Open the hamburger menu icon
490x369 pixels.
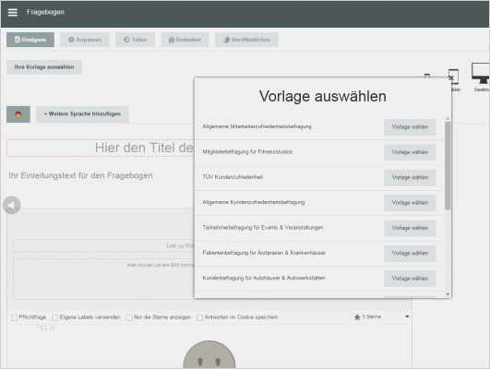click(13, 12)
